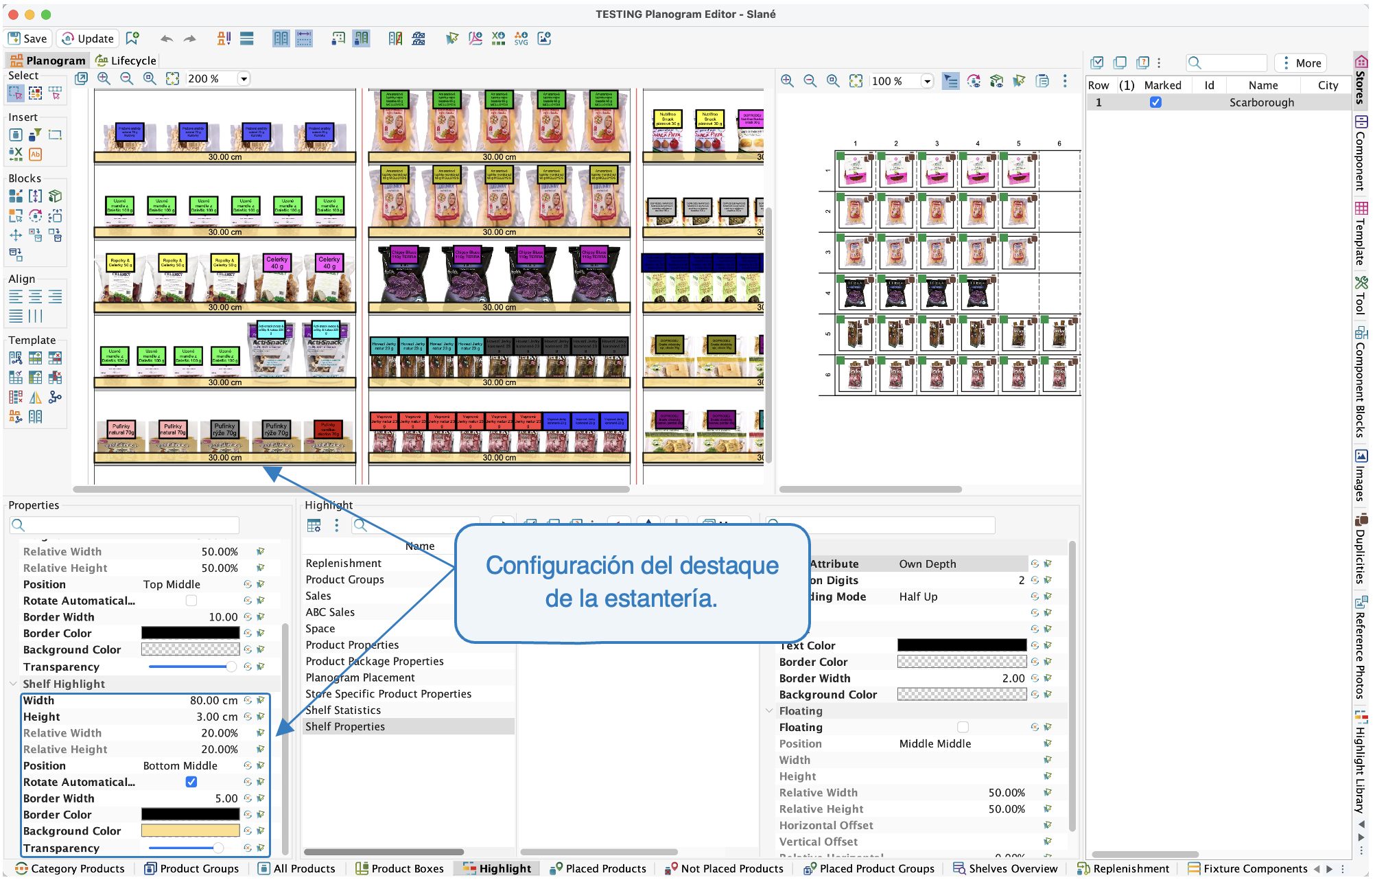Click the mirror template triangle icon
1375x880 pixels.
pos(36,397)
